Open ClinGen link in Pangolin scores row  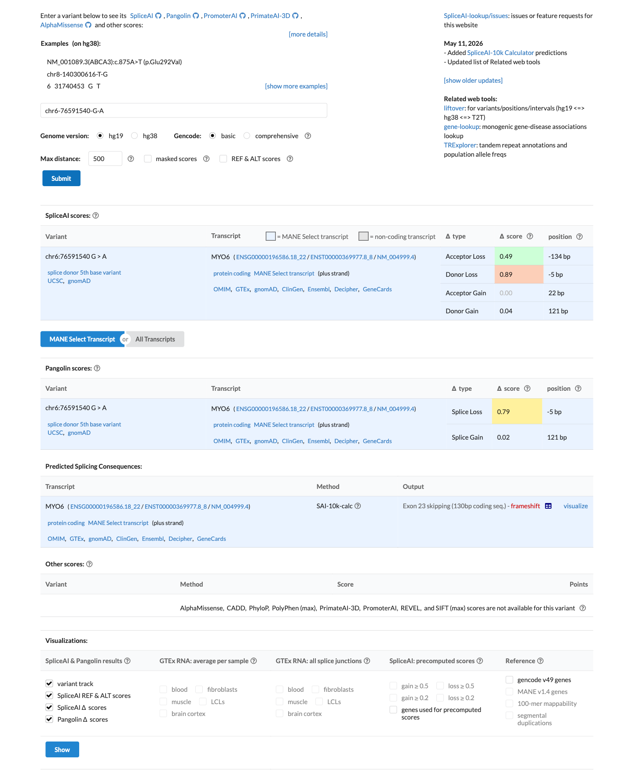[292, 441]
